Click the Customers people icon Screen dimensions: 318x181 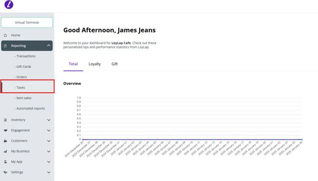coord(6,141)
